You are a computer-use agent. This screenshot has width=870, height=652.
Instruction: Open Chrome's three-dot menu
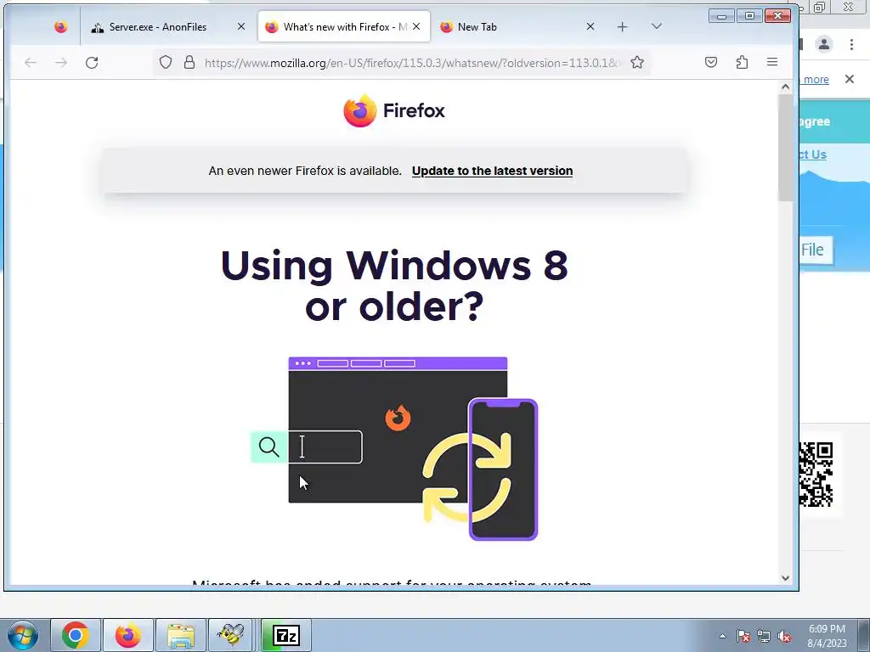pos(851,44)
